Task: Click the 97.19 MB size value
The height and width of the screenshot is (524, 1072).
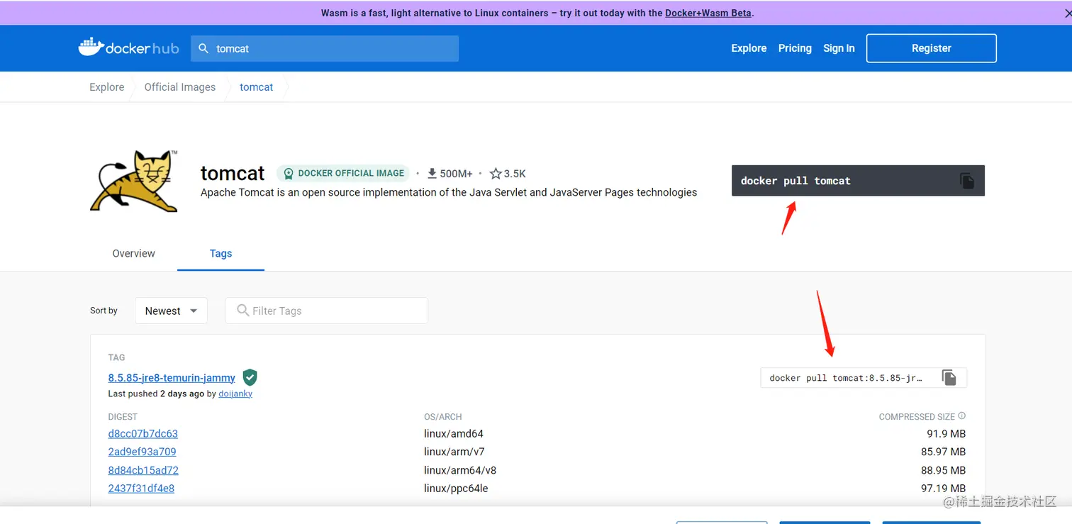Action: pyautogui.click(x=943, y=488)
